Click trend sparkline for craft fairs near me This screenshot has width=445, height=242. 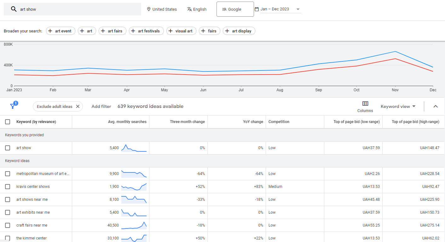(x=134, y=225)
